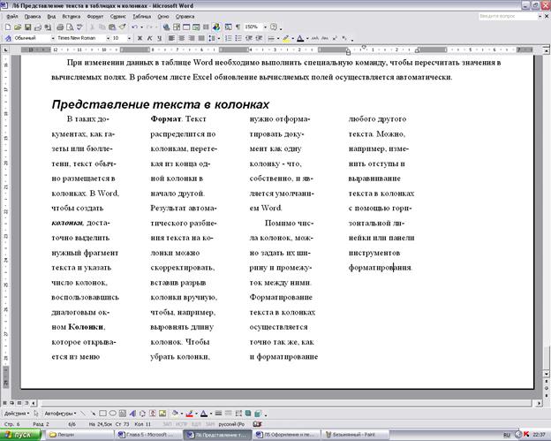The height and width of the screenshot is (441, 551).
Task: Toggle left text alignment
Action: click(x=171, y=38)
